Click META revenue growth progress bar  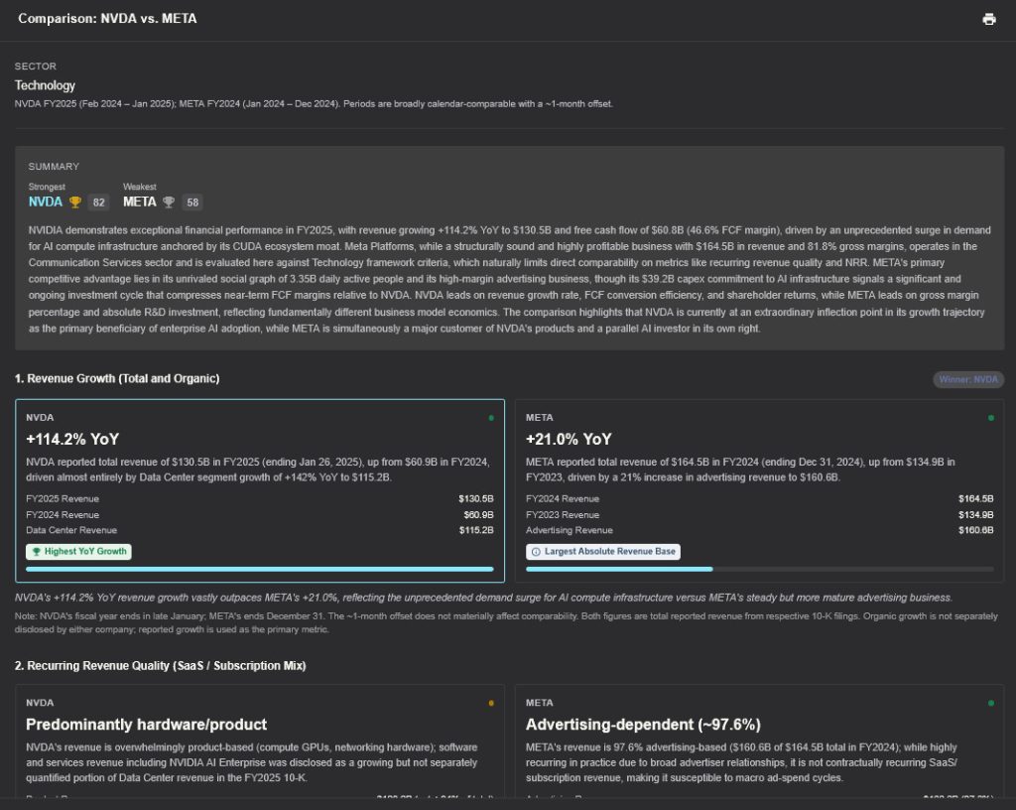coord(759,569)
